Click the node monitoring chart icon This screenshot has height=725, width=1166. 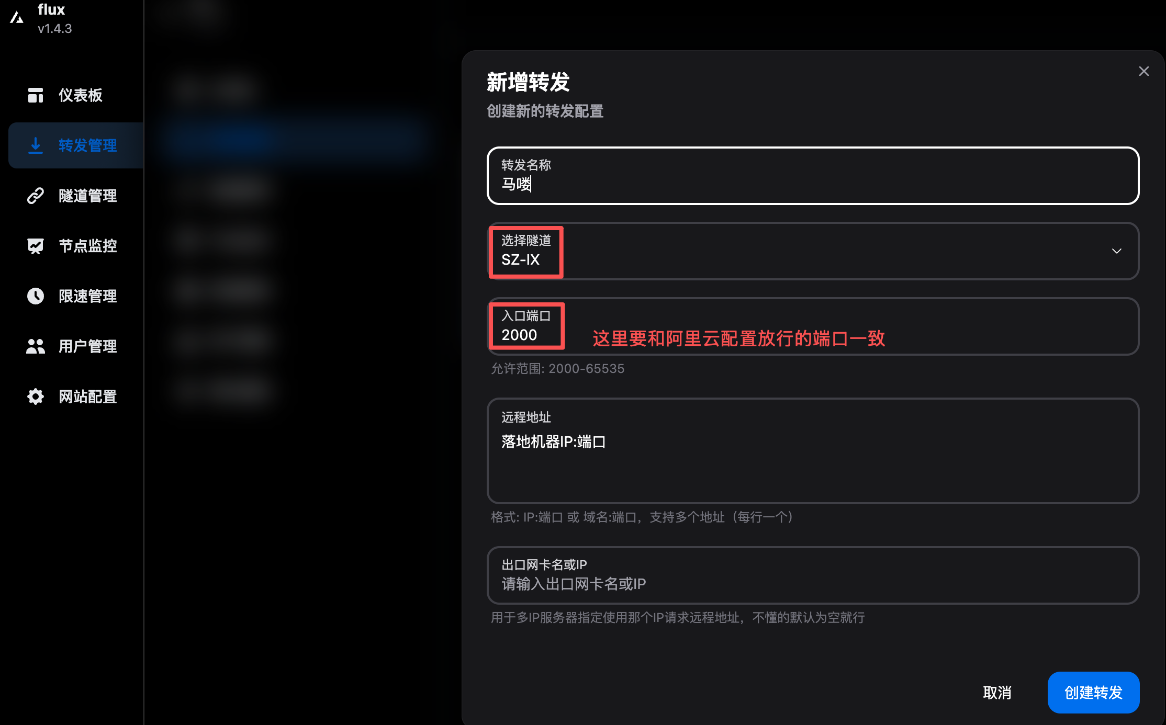pos(35,246)
